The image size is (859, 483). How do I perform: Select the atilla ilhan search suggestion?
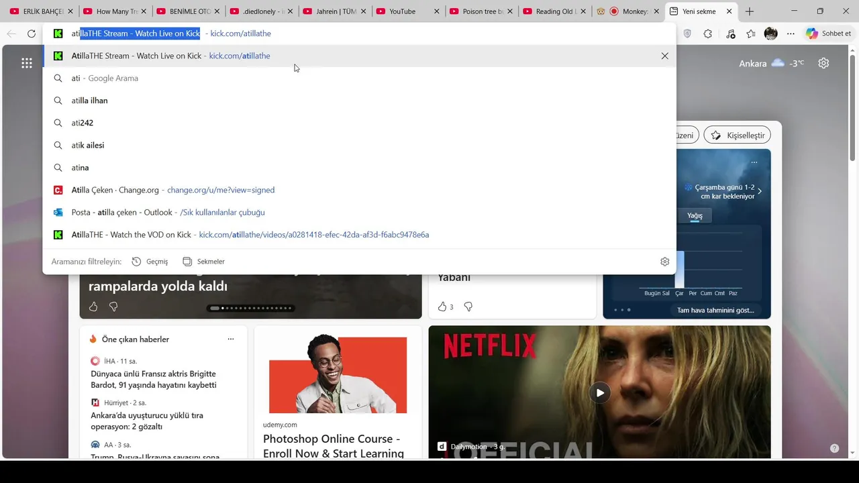coord(359,101)
